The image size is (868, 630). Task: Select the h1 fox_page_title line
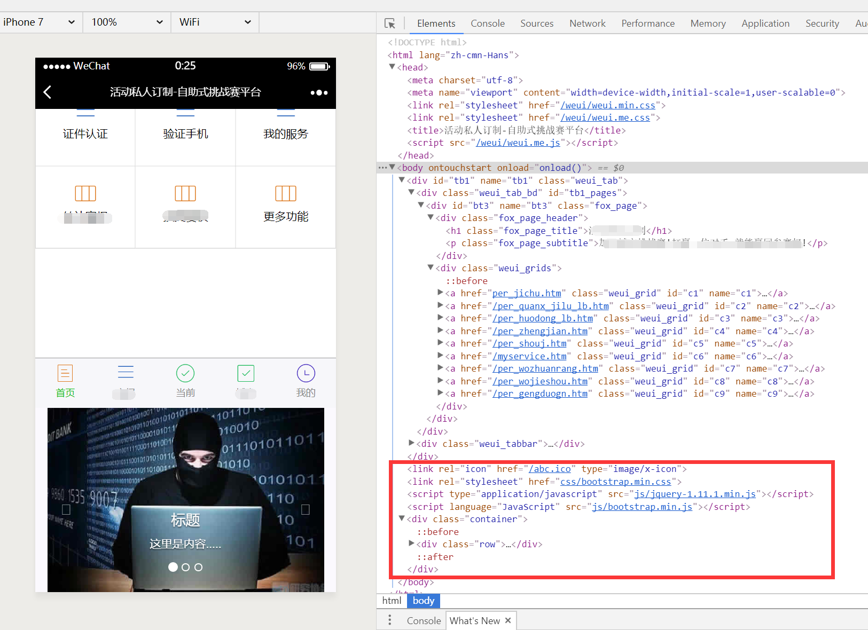(x=559, y=231)
